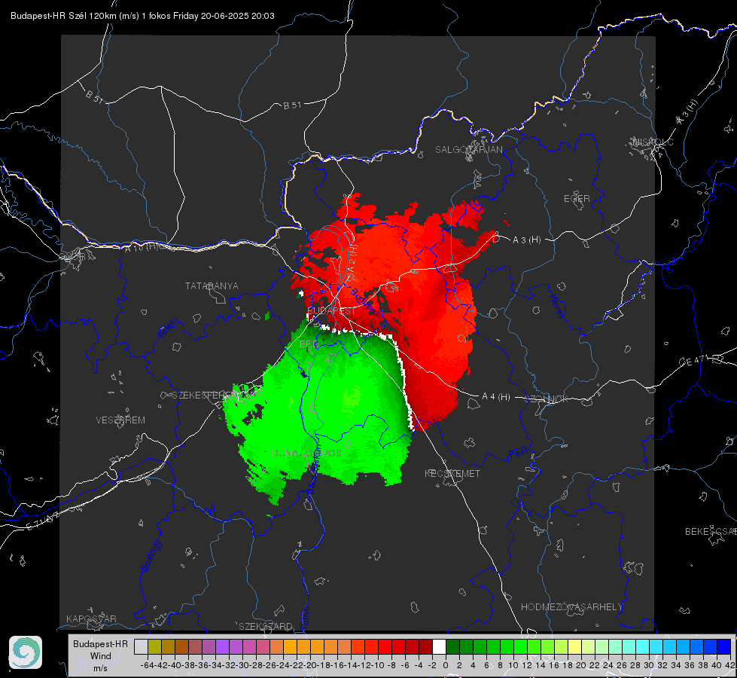This screenshot has width=737, height=678.
Task: Click the HÓDMEZŐVÁSÁRHELY city label
Action: click(x=571, y=607)
